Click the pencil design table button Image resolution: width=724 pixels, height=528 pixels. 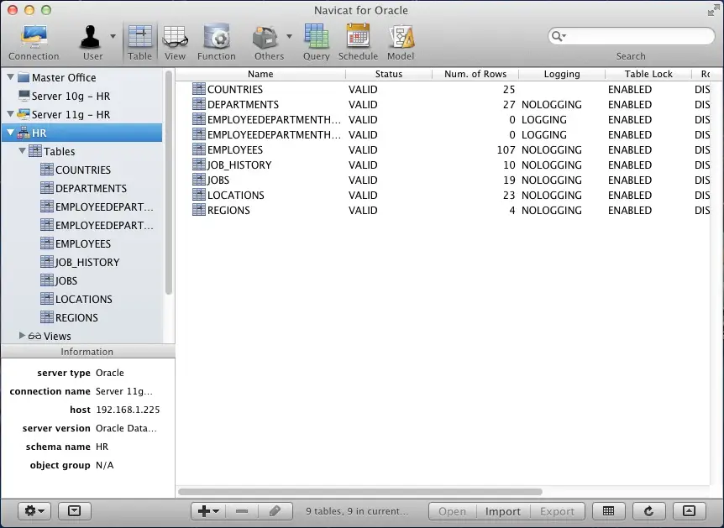click(x=275, y=511)
